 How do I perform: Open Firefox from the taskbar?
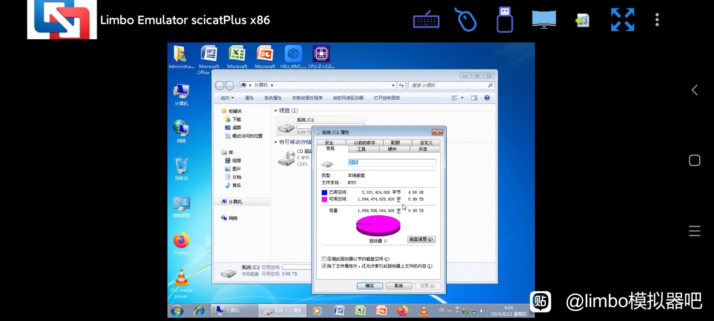[403, 311]
